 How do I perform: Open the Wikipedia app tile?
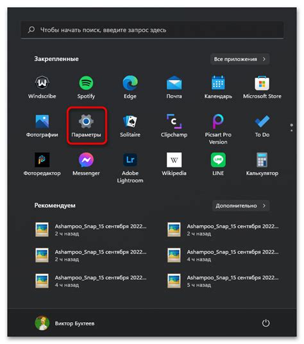[x=174, y=164]
